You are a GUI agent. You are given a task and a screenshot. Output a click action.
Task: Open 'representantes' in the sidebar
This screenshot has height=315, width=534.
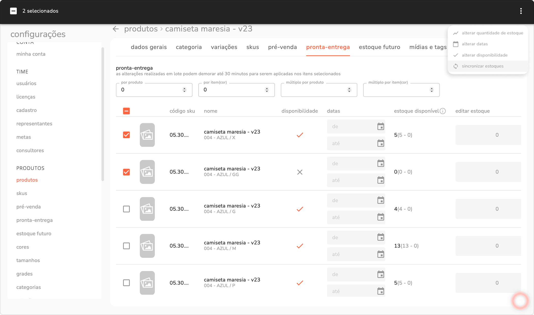click(34, 124)
